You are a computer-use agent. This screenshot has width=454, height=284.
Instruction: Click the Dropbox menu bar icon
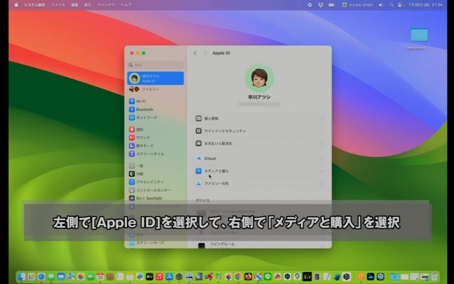pos(321,5)
